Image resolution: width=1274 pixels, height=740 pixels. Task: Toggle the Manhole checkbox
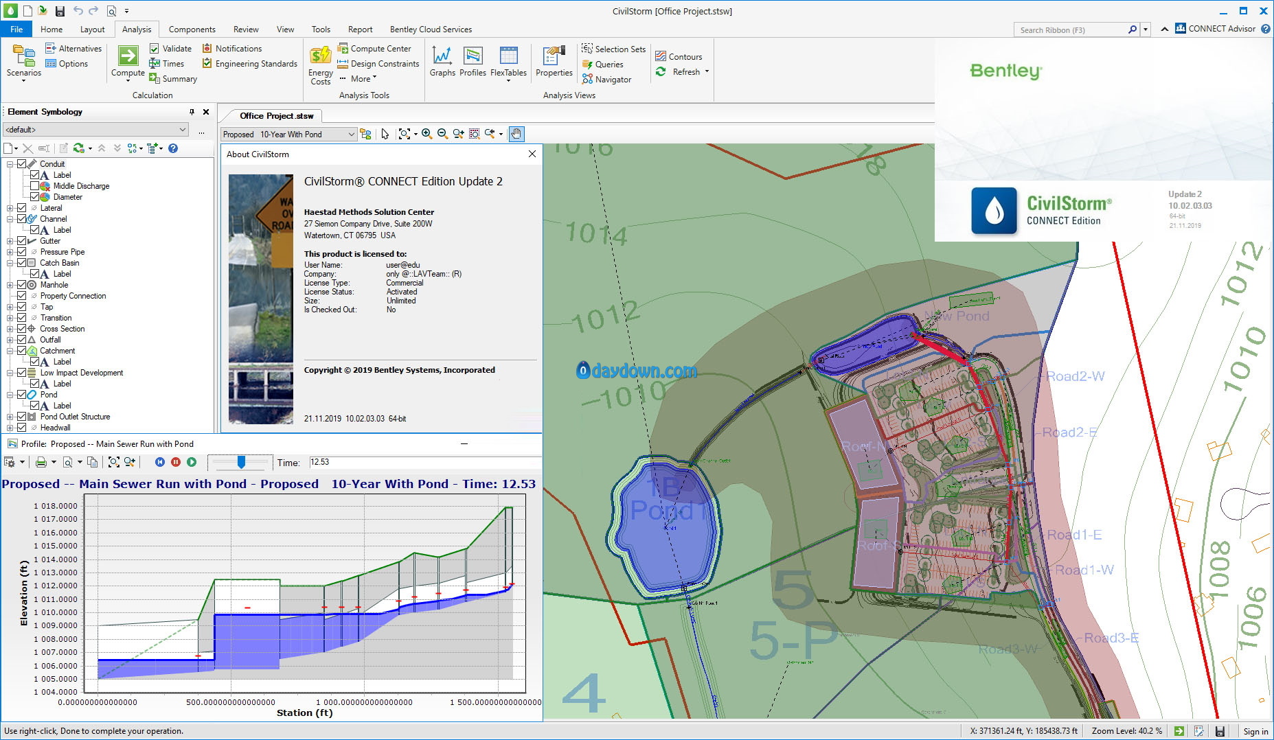22,285
